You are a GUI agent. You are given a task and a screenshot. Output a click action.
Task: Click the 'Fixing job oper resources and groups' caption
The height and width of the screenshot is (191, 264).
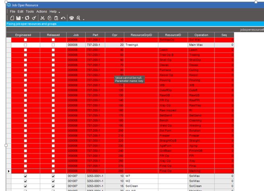tap(31, 24)
